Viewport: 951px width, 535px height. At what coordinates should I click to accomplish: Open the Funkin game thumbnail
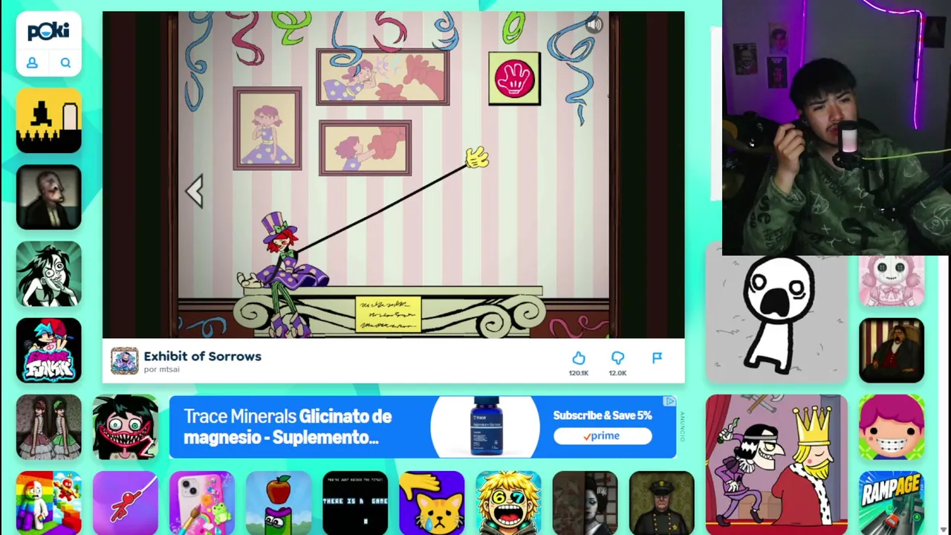coord(49,350)
